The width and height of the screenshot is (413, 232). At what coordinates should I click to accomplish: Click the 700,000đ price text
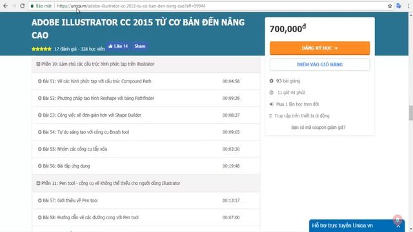288,28
